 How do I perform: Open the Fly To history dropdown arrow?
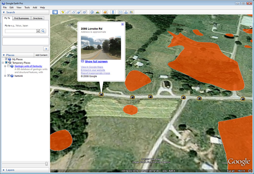[38, 31]
